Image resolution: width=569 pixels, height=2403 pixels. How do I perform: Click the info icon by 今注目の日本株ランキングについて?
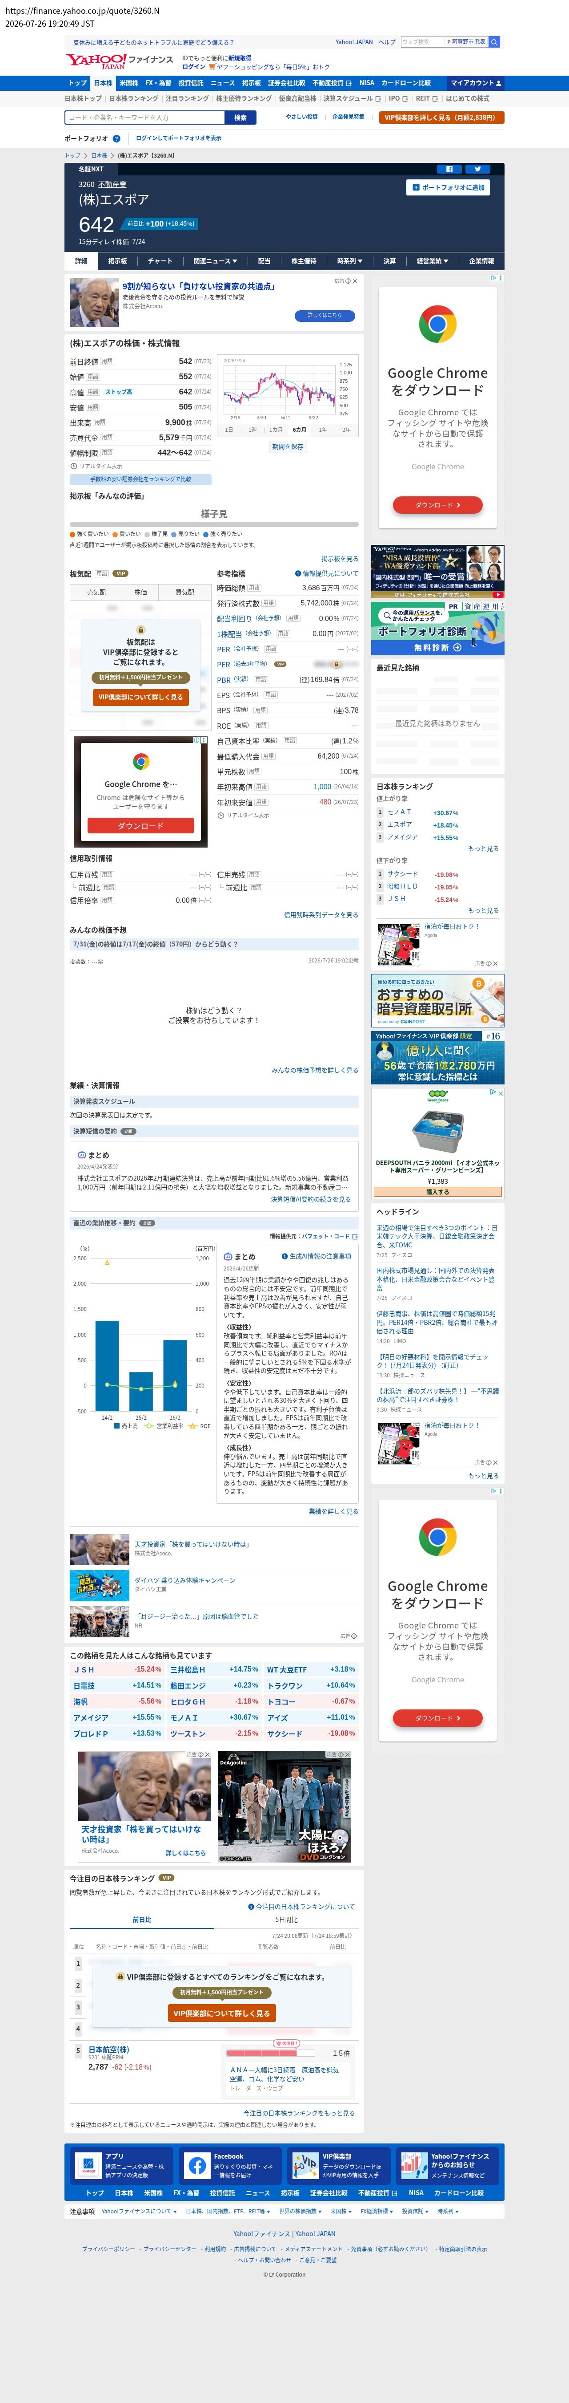tap(252, 1907)
